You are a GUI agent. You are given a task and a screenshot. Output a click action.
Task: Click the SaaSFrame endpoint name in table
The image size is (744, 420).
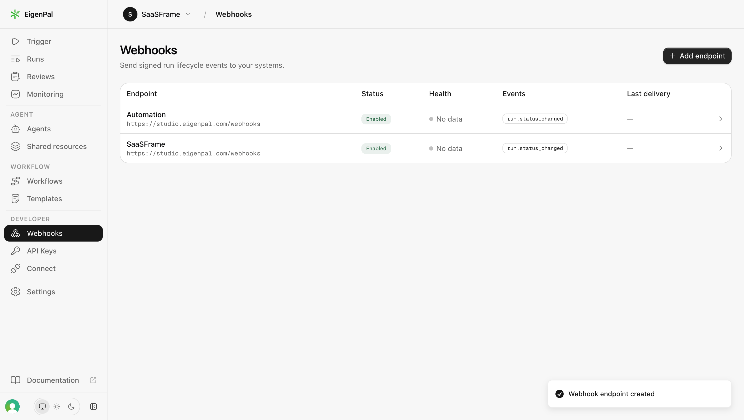tap(146, 144)
